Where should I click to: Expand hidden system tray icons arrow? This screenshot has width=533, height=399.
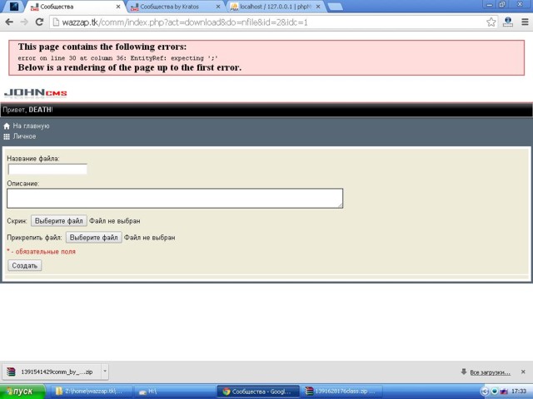(x=484, y=392)
